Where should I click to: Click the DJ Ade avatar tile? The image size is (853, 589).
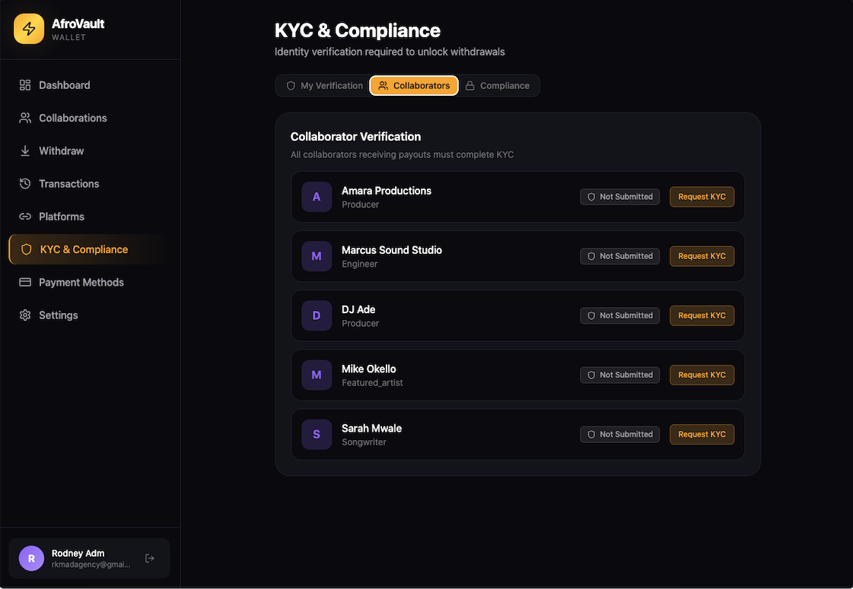317,315
